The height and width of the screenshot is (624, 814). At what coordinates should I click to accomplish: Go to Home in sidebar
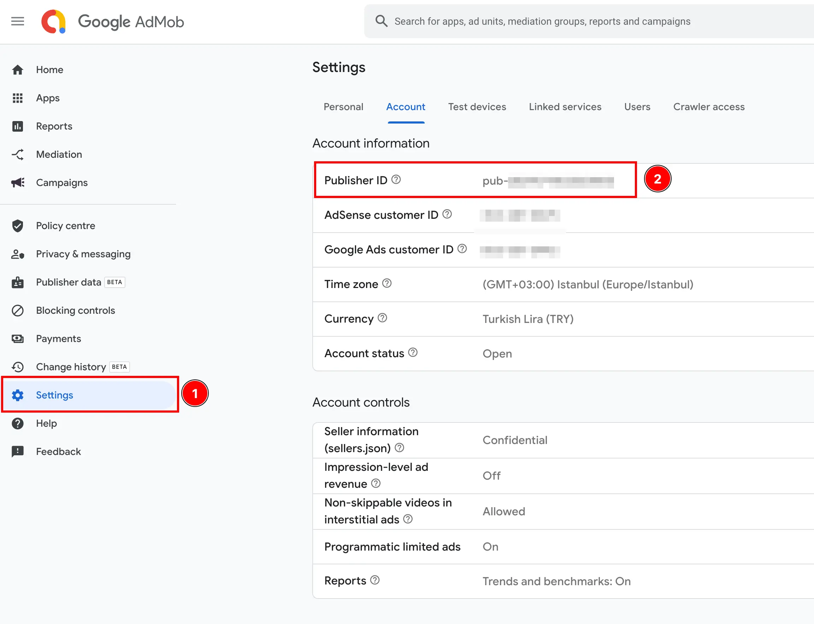click(x=49, y=70)
